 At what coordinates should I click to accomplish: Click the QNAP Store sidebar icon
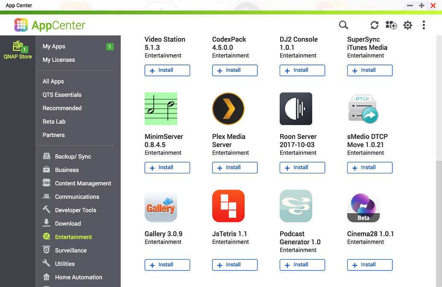click(x=18, y=48)
